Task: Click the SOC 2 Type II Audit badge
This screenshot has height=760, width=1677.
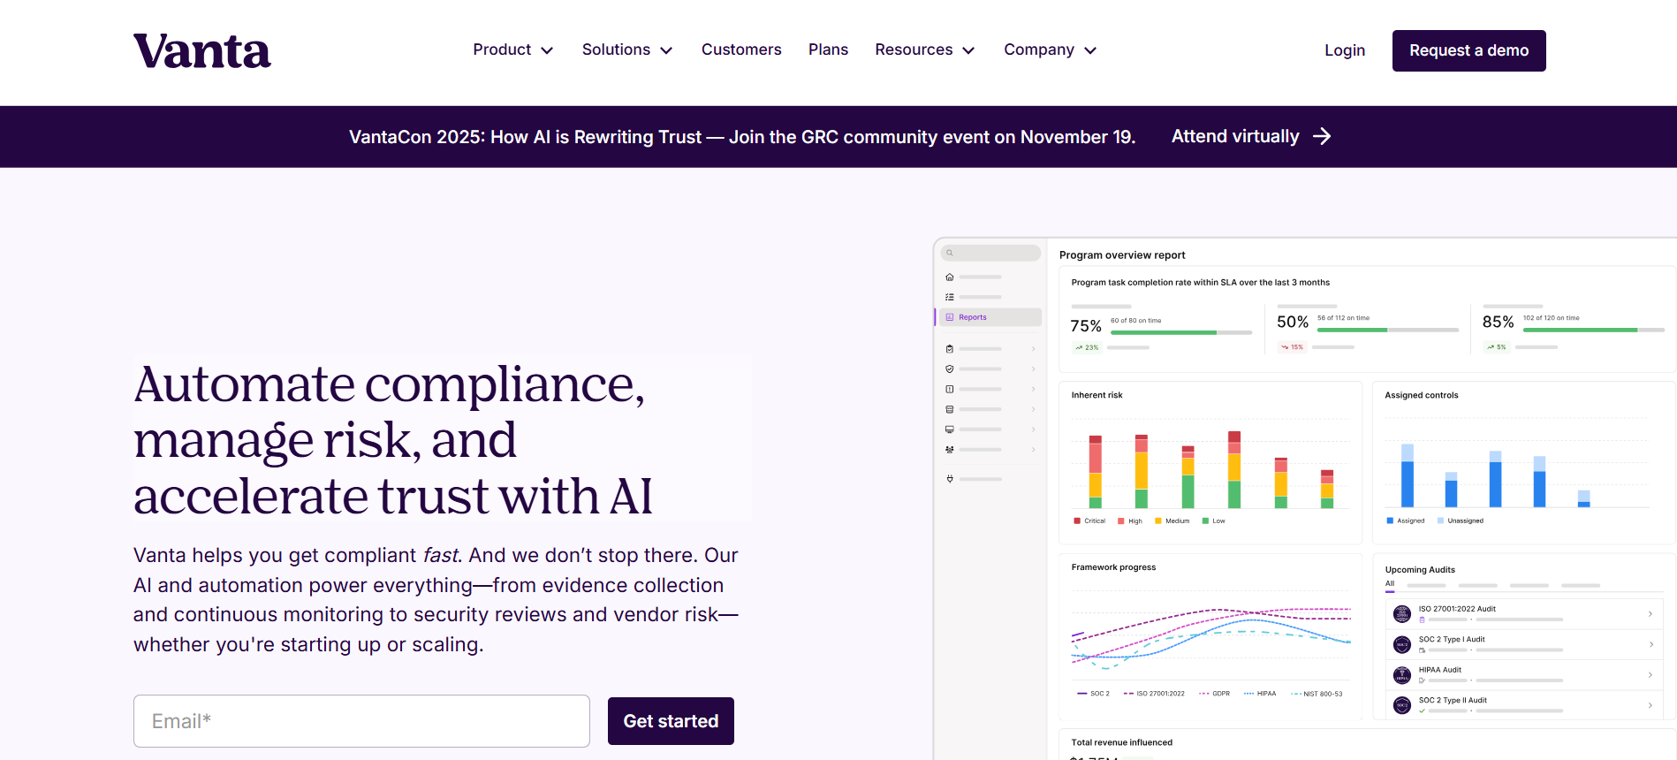Action: point(1402,705)
